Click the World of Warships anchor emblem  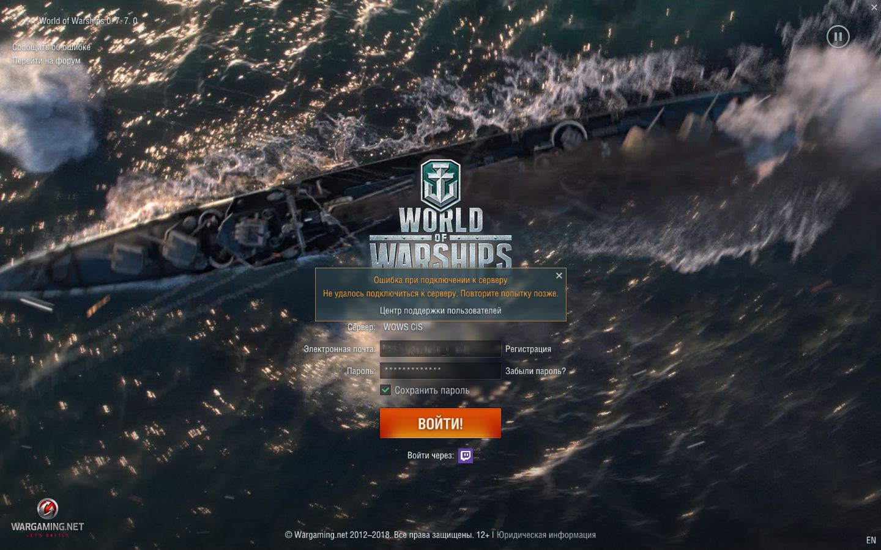click(x=441, y=185)
